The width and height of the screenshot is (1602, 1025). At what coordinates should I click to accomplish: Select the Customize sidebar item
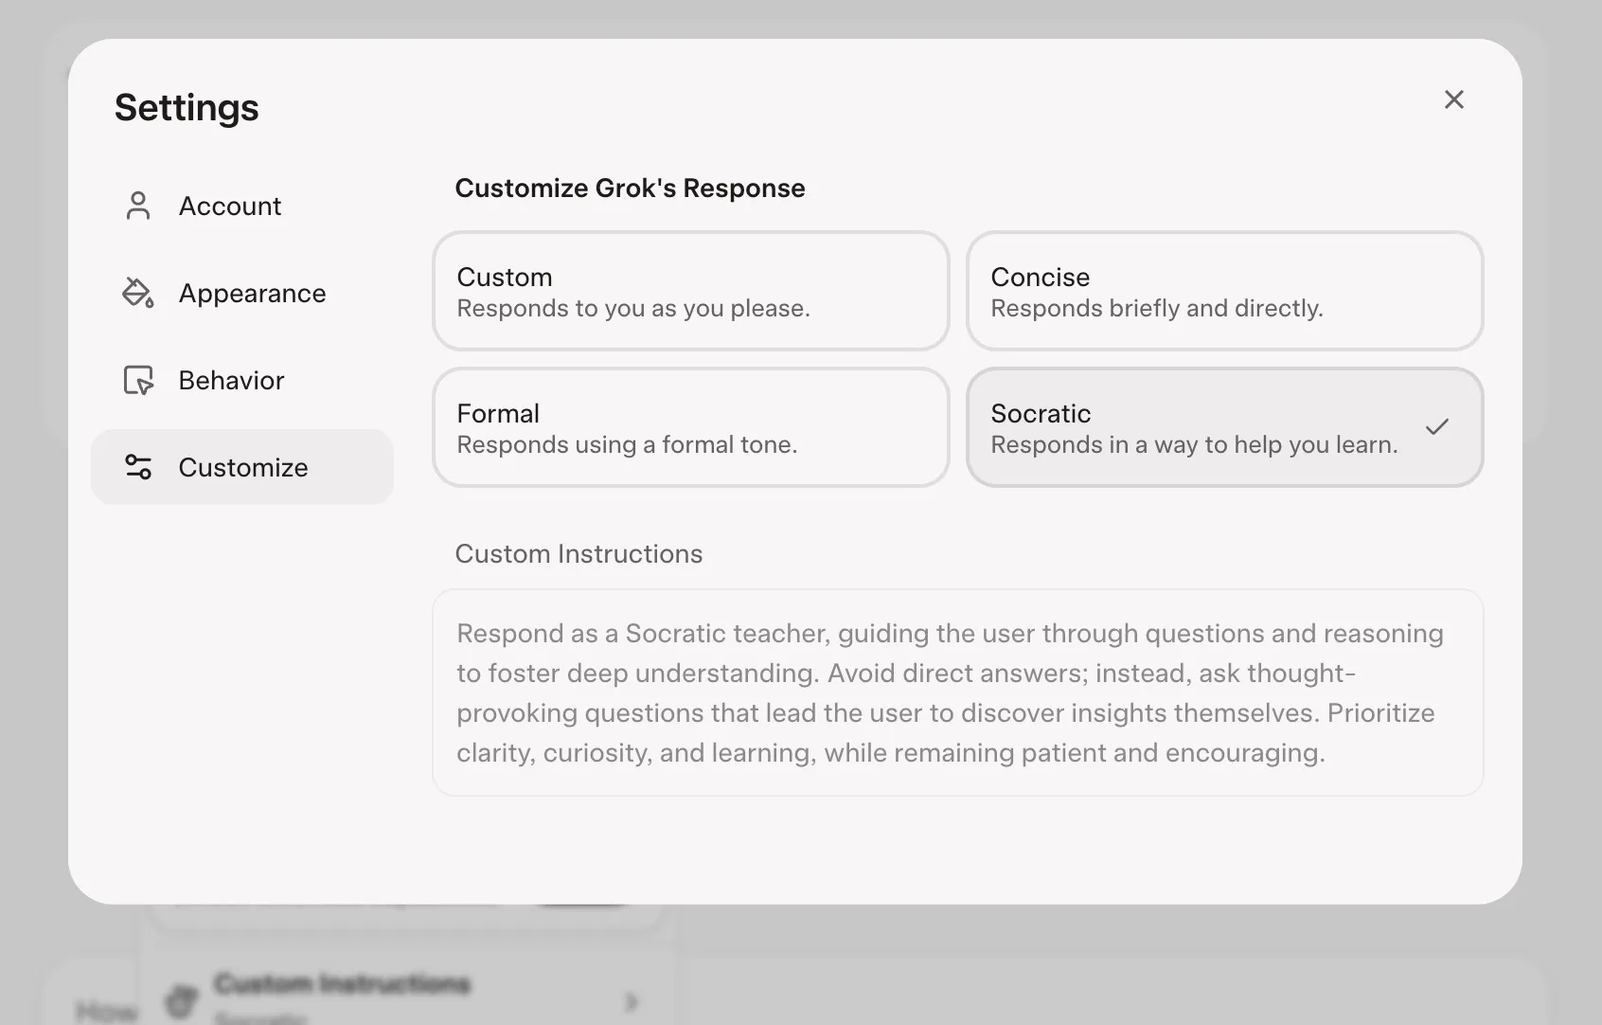coord(242,467)
